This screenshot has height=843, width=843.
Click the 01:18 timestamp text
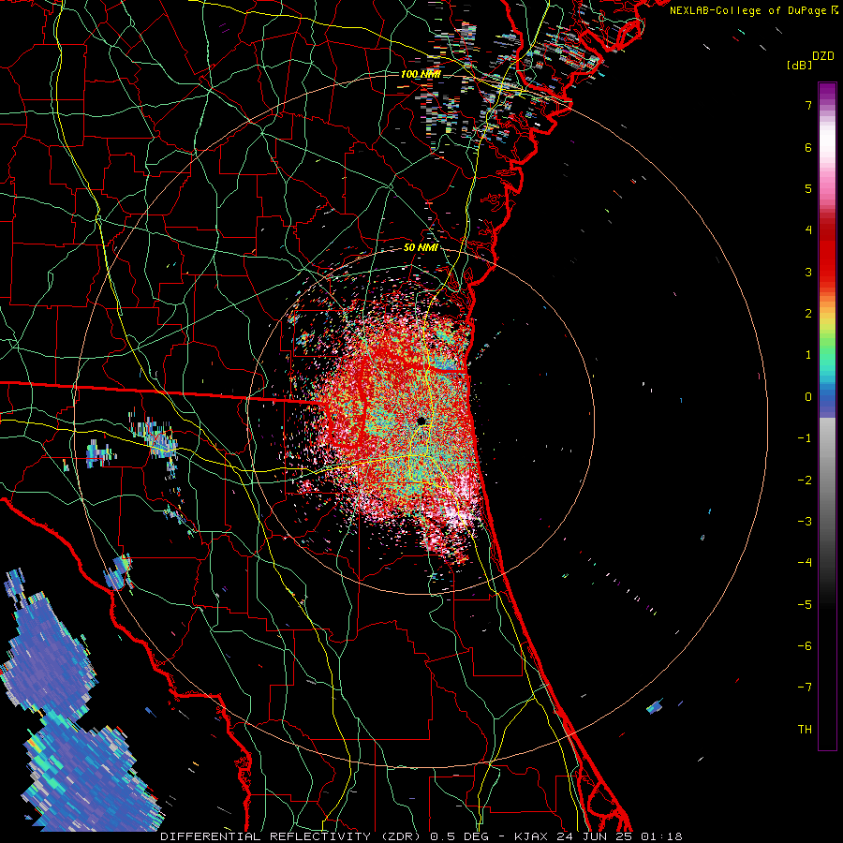tap(662, 836)
